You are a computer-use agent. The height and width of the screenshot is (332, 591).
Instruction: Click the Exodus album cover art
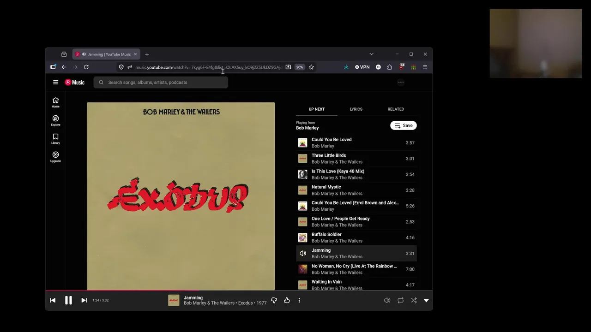pyautogui.click(x=181, y=196)
